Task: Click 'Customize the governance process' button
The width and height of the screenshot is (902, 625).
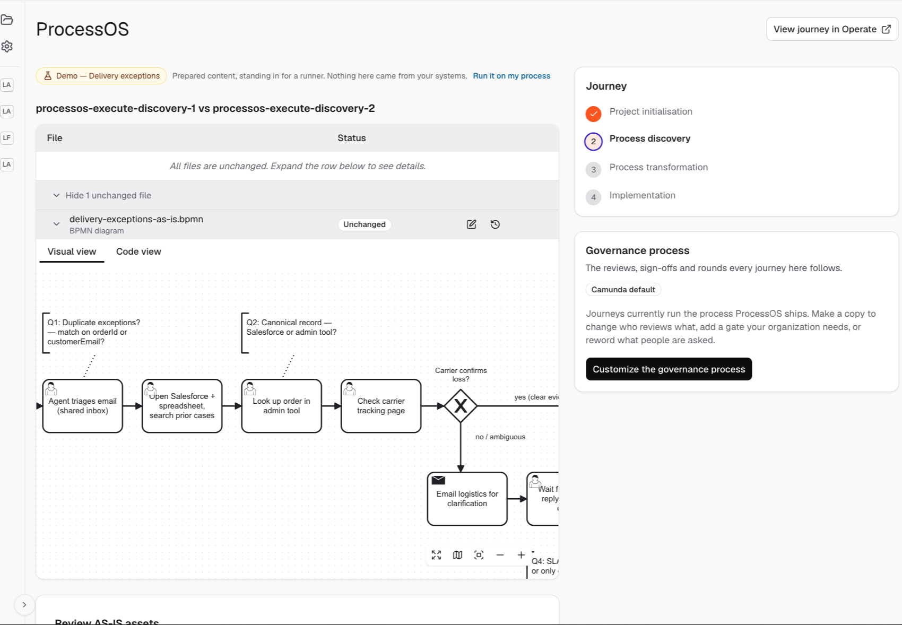Action: 669,369
